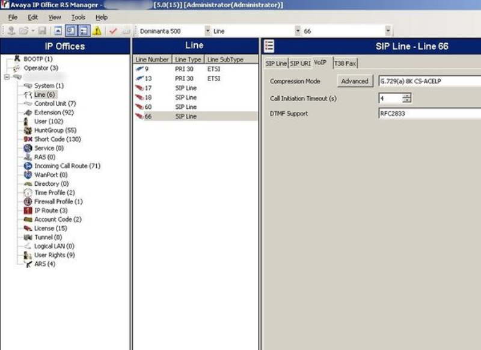Click the red list icon beside SIP Line title
This screenshot has width=481, height=350.
click(269, 46)
